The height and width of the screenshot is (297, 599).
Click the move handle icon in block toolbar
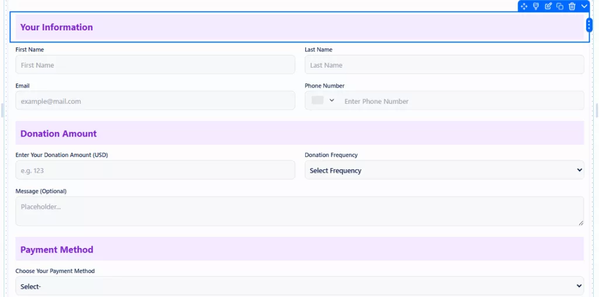pyautogui.click(x=524, y=6)
